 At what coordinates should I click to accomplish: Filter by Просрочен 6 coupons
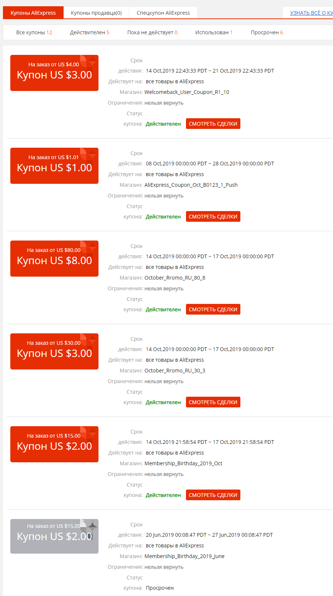tap(267, 32)
